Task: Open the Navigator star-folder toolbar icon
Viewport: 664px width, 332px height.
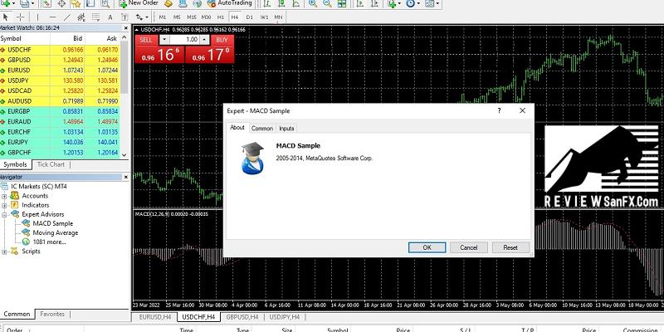Action: tap(76, 3)
